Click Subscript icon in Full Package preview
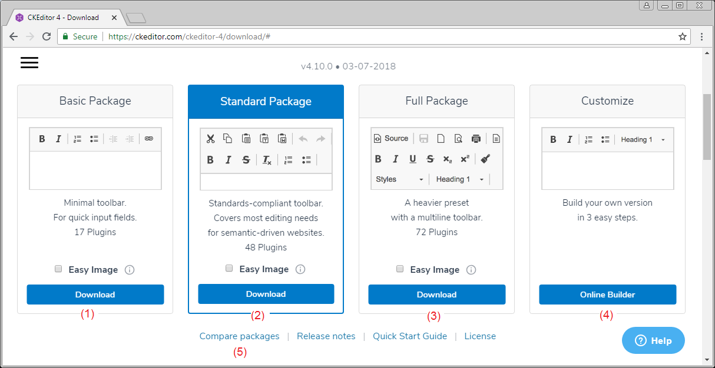This screenshot has height=368, width=715. coord(448,159)
